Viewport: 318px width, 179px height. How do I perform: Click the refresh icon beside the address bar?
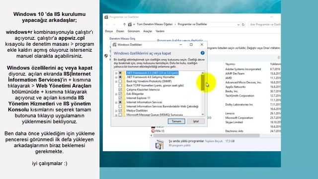[x=243, y=24]
